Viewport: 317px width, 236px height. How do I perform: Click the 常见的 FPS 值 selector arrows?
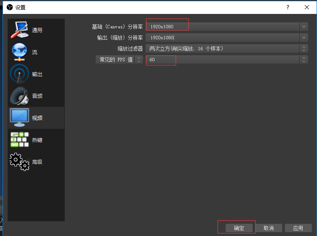[x=139, y=60]
